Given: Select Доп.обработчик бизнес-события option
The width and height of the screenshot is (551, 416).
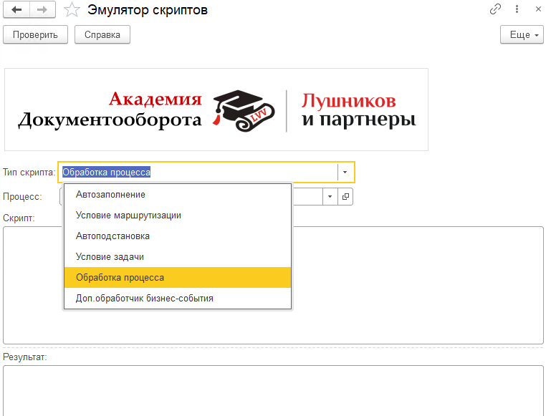Looking at the screenshot, I should (x=178, y=298).
